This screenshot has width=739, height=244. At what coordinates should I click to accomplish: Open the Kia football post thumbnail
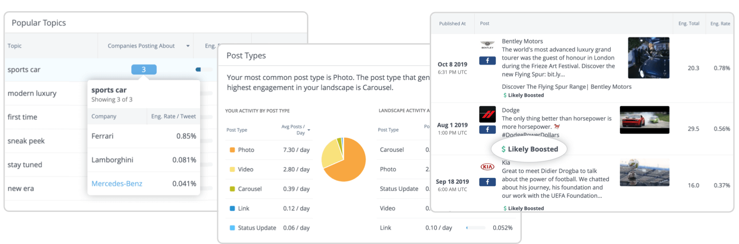tap(644, 172)
